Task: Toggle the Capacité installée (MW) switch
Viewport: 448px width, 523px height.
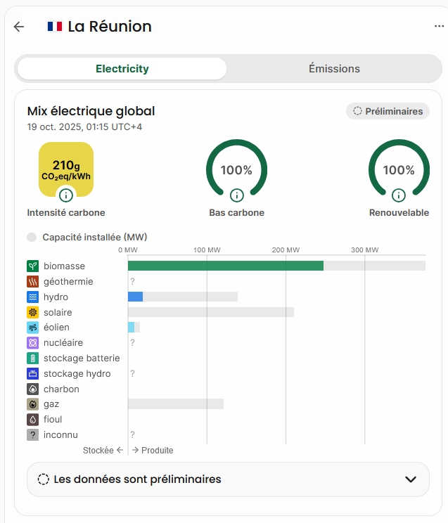Action: point(32,238)
